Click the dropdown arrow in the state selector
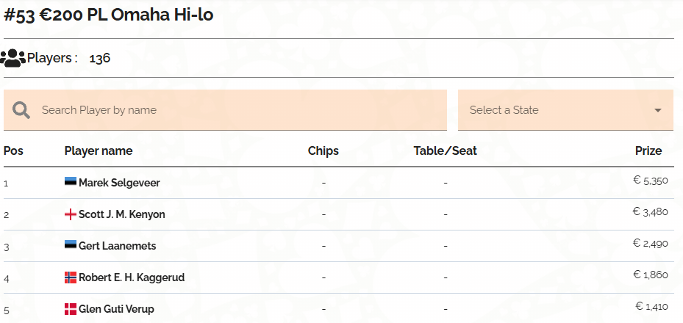 pos(658,110)
